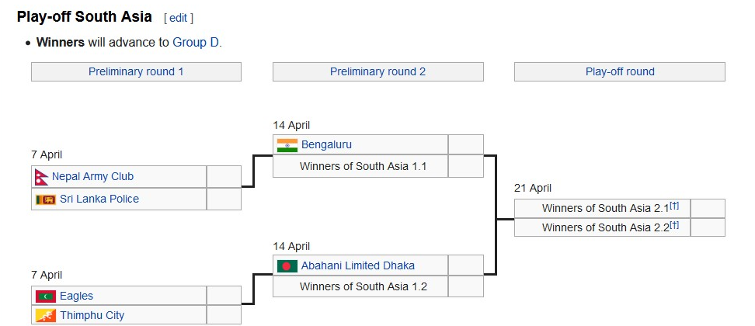This screenshot has height=326, width=755.
Task: Click the Preliminary round 2 header
Action: click(x=377, y=72)
